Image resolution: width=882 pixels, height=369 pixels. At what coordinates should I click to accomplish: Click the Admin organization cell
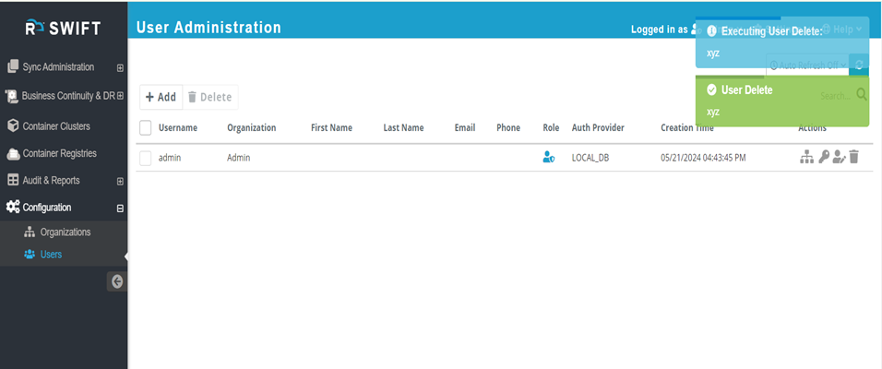tap(239, 158)
